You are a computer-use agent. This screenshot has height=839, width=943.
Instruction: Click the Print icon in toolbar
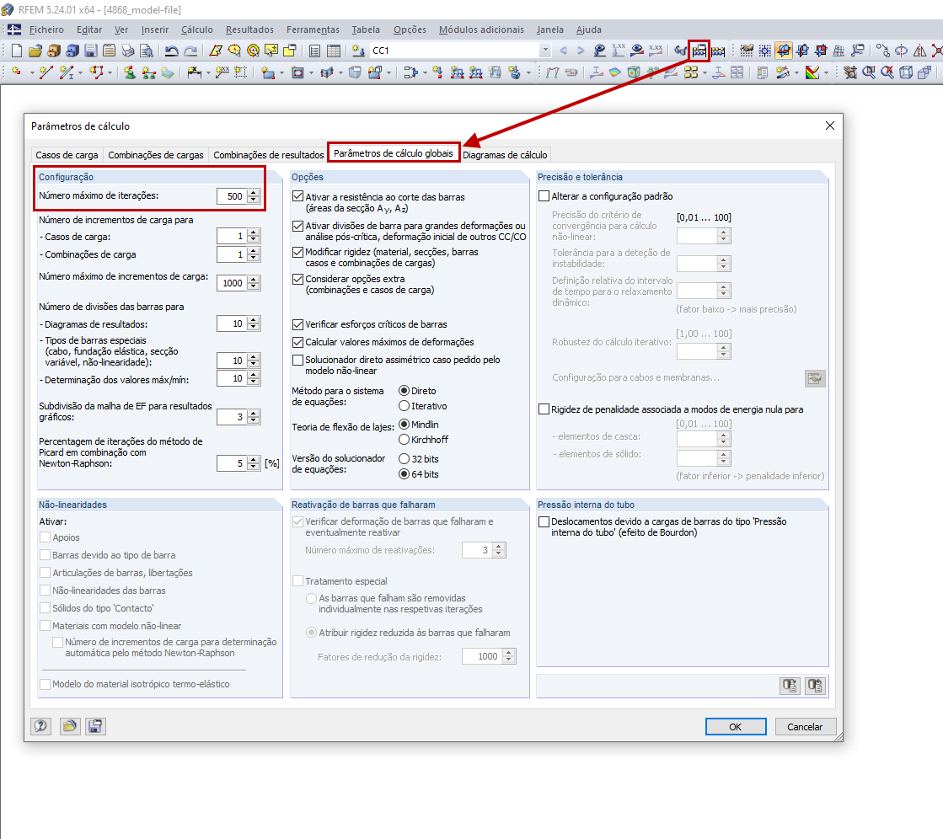[127, 51]
